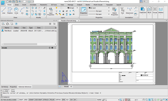Activate the Move tool in Modify

pos(33,8)
